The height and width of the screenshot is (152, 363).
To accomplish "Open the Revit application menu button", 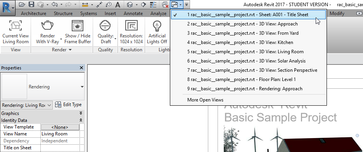I will tap(8, 8).
